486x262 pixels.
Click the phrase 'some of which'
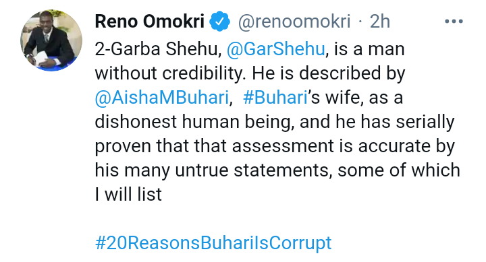coord(399,170)
